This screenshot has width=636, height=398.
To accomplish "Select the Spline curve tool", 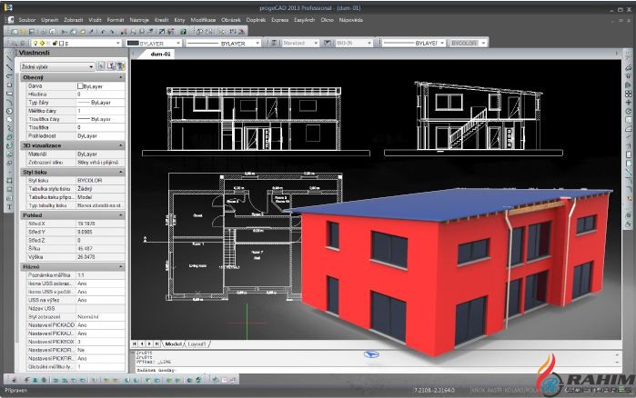I will [9, 128].
